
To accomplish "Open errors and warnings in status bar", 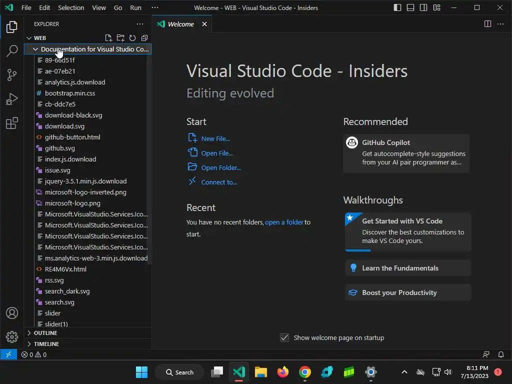I will [34, 354].
